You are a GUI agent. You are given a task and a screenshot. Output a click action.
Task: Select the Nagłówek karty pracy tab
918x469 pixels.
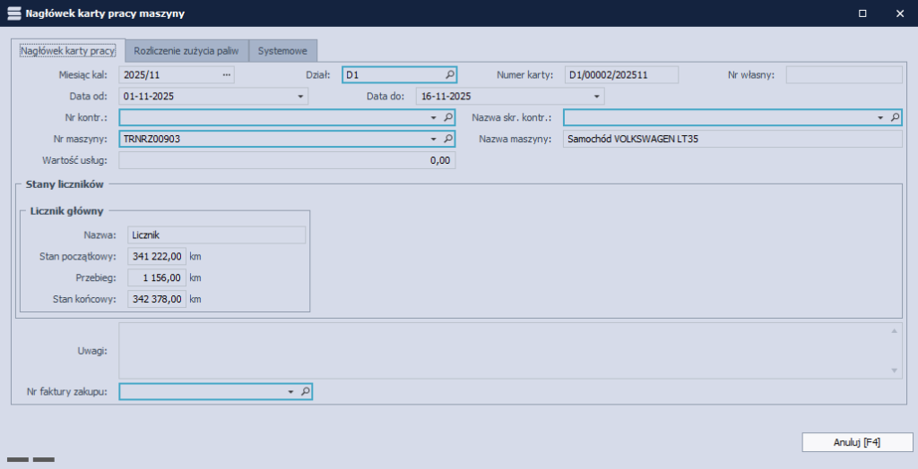point(68,51)
